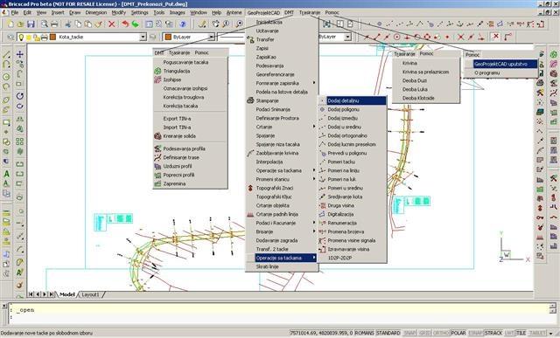The height and width of the screenshot is (338, 560).
Task: Select the Text tool A icon in the left toolbar
Action: (x=6, y=174)
